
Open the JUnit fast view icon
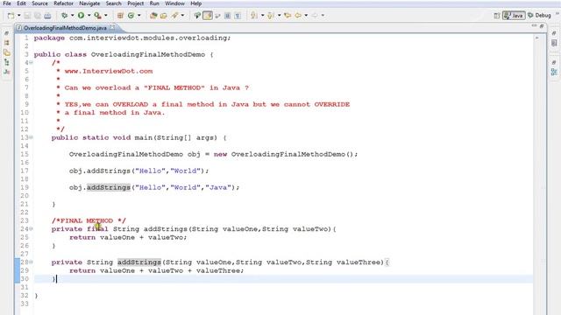(x=7, y=72)
